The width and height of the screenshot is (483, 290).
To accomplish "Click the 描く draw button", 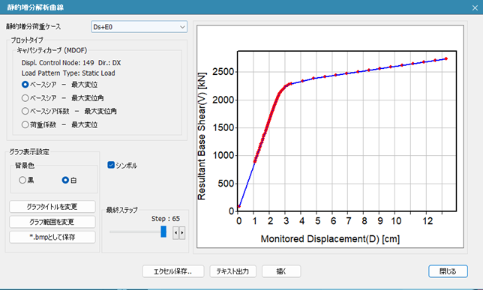I will pyautogui.click(x=281, y=271).
